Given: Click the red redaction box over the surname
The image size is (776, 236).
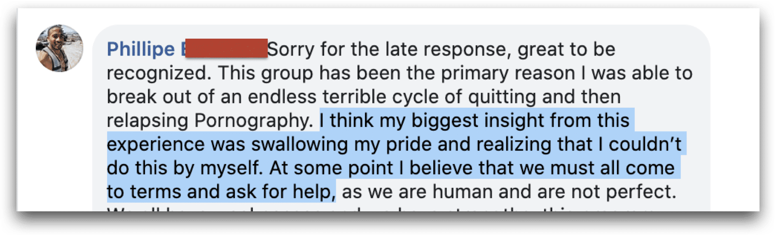Looking at the screenshot, I should [226, 48].
